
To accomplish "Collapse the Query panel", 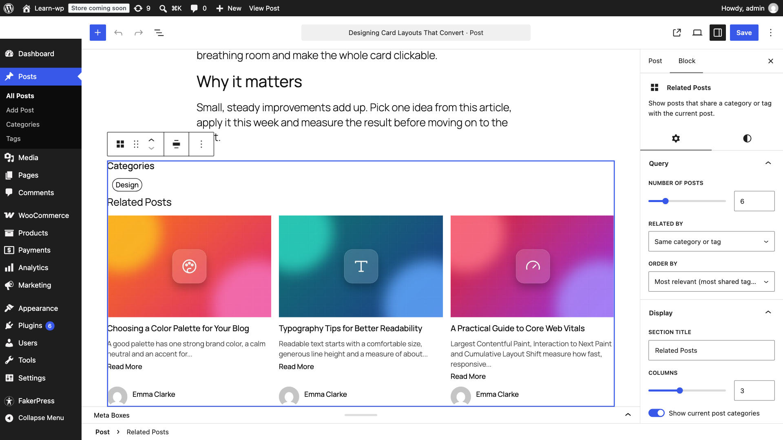I will tap(711, 163).
